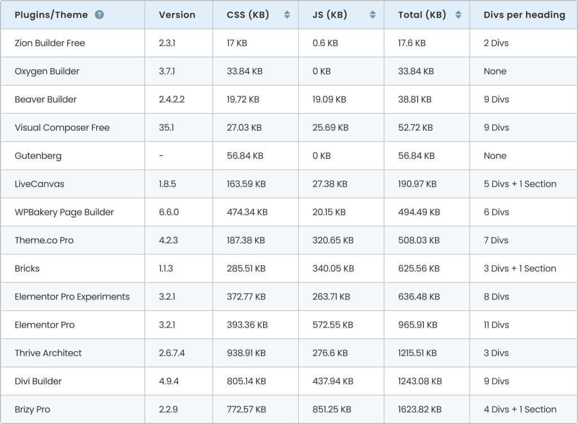
Task: Select Thrive Architect in the list
Action: click(48, 353)
